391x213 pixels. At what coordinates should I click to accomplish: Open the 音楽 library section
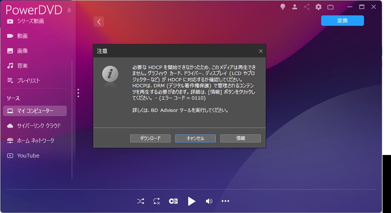coord(23,66)
